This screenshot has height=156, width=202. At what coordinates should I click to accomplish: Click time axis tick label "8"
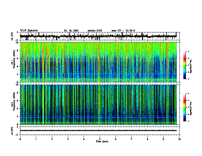(x=147, y=139)
